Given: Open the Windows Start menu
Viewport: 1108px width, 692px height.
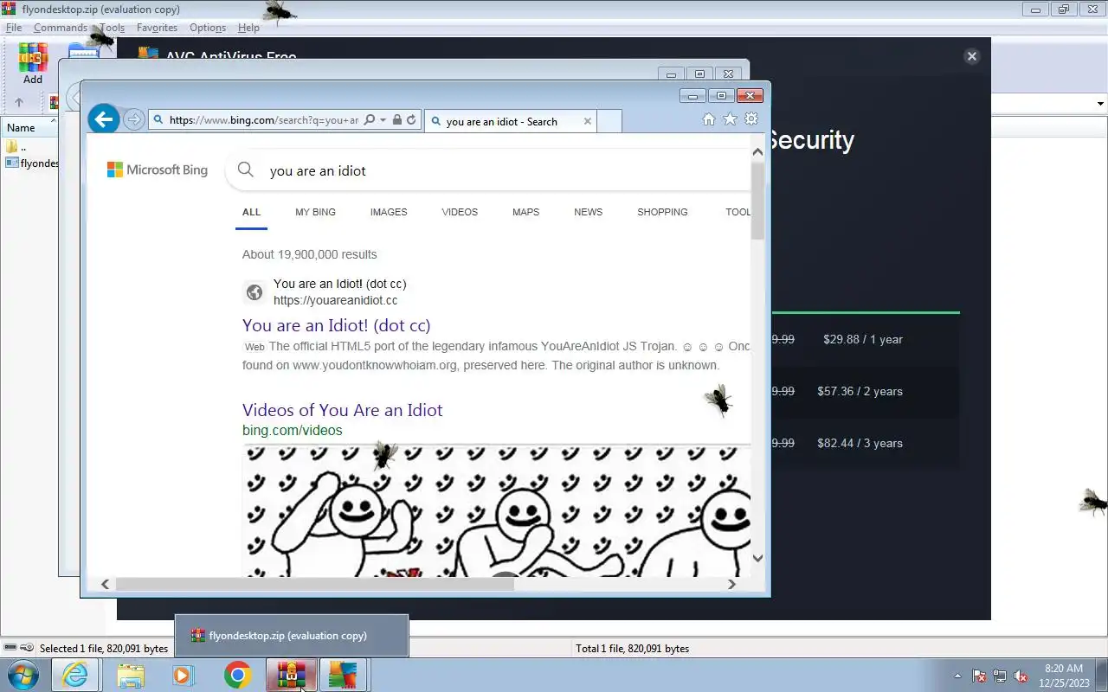Looking at the screenshot, I should coord(23,675).
